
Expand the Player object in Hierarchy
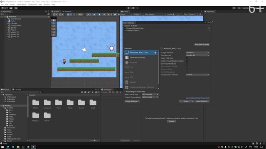[x=7, y=30]
